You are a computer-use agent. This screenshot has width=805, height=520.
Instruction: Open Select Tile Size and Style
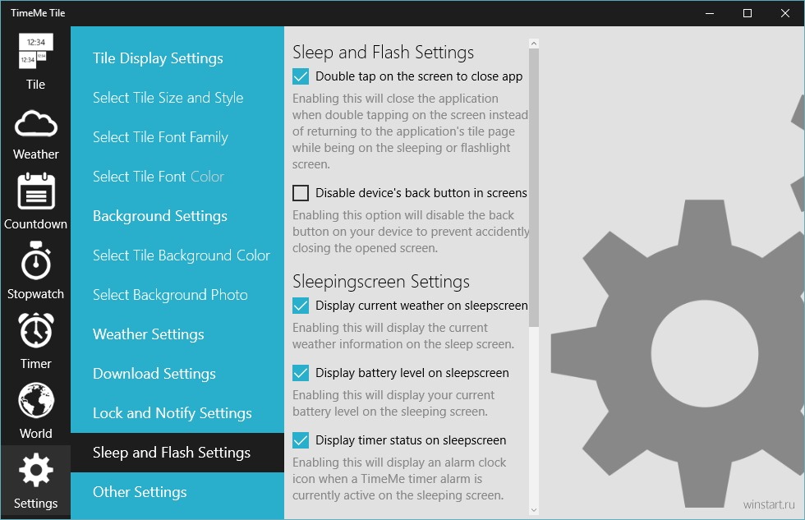pyautogui.click(x=168, y=98)
